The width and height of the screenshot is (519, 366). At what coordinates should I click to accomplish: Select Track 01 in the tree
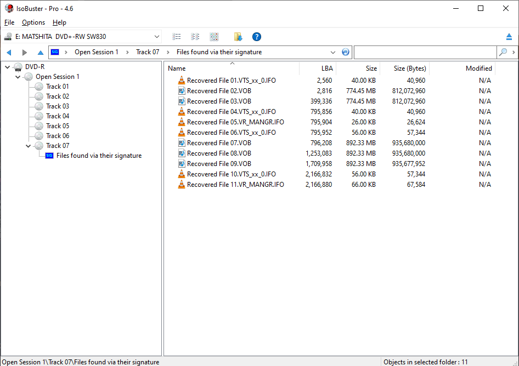click(58, 86)
